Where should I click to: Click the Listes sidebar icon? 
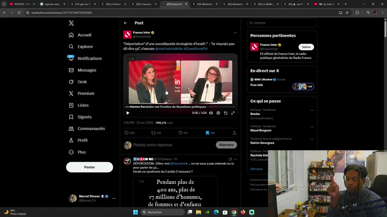tap(71, 105)
